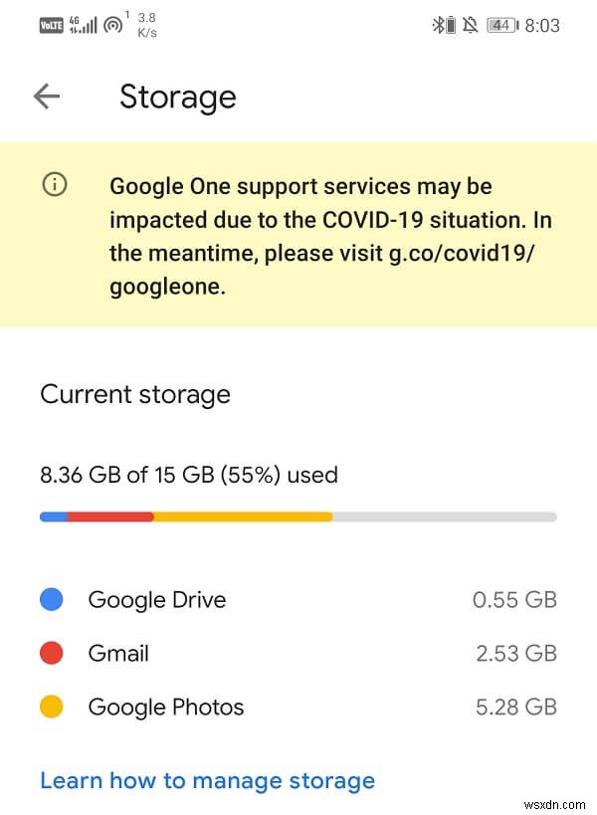Expand the Google Photos storage entry
This screenshot has height=815, width=597.
[x=298, y=707]
